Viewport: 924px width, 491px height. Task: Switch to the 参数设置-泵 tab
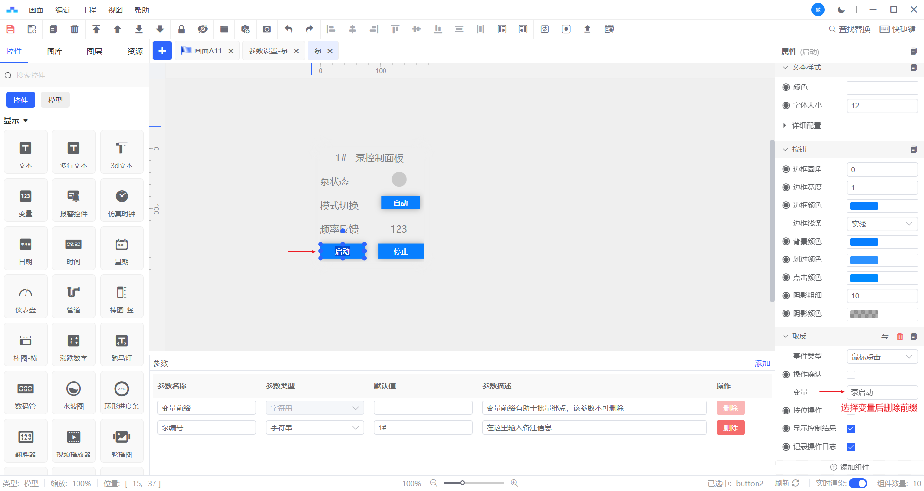click(268, 51)
